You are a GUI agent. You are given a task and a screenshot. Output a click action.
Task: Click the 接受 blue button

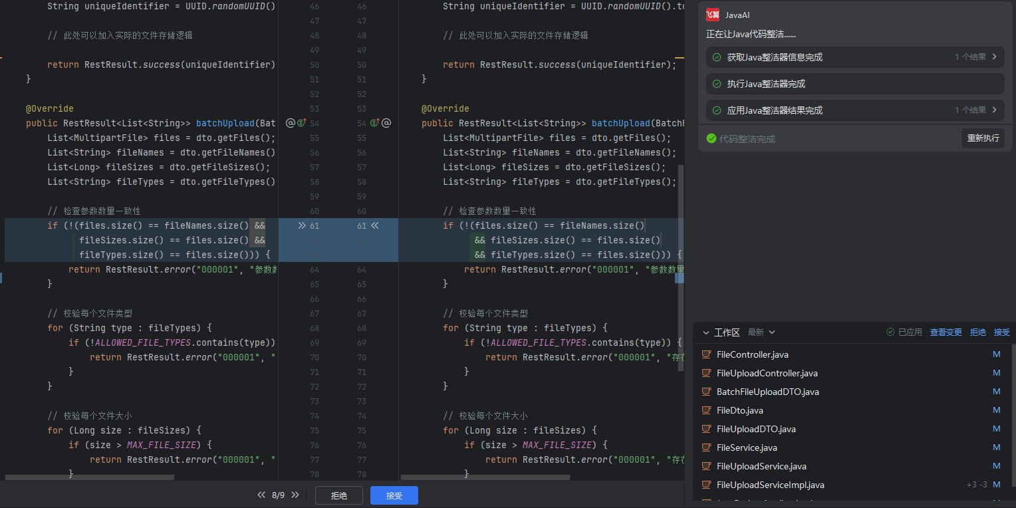pos(394,496)
